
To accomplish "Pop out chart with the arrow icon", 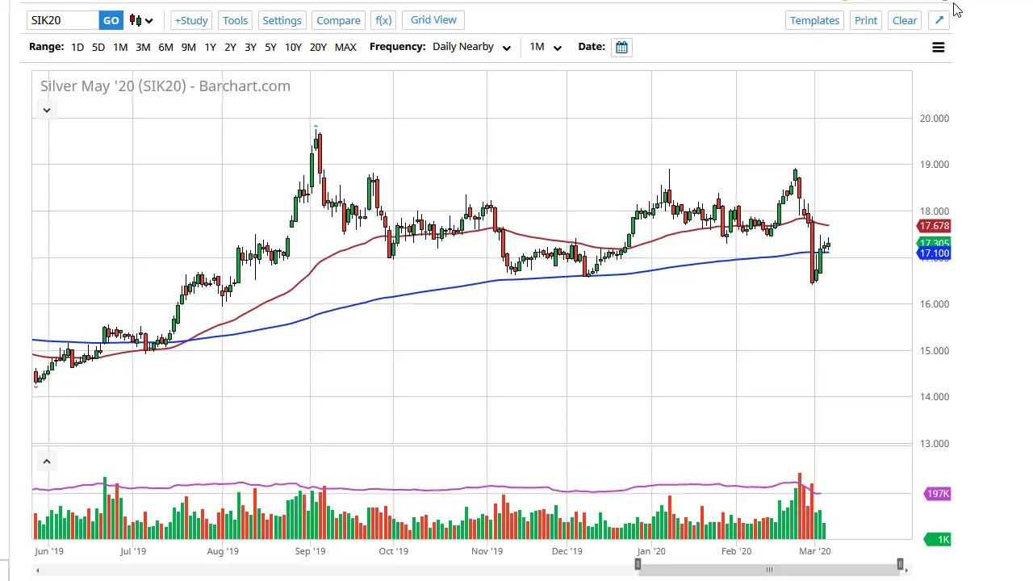I will point(939,20).
